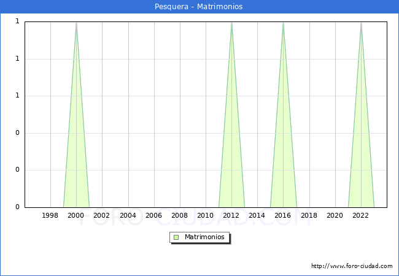Select the 2018 x-axis label
This screenshot has height=276, width=399.
click(309, 215)
